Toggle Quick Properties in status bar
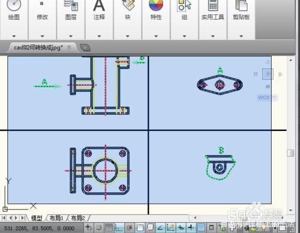 [211, 228]
